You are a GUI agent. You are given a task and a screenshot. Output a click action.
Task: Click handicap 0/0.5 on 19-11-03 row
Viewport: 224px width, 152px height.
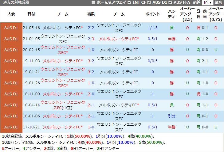(153, 61)
